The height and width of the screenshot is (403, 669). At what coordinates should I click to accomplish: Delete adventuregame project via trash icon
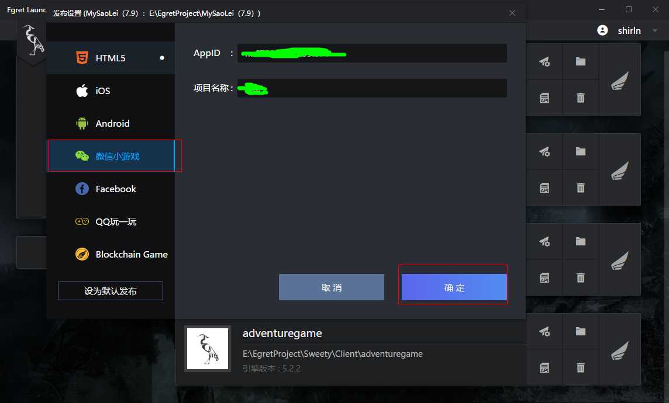click(x=581, y=367)
